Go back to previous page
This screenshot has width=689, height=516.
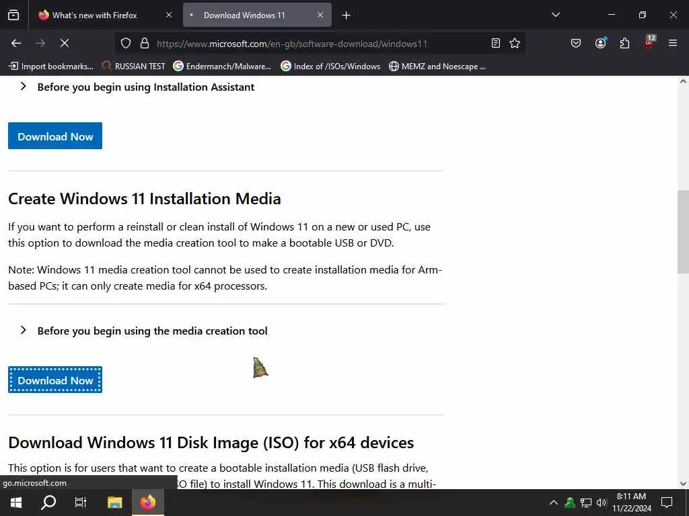(x=16, y=43)
